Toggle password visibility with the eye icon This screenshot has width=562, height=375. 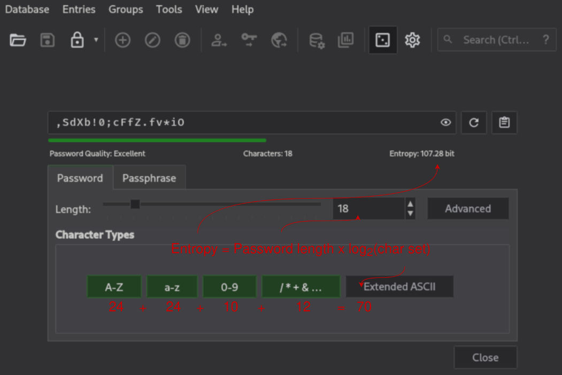[x=445, y=122]
